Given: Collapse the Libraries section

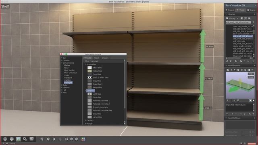Looking at the screenshot, I should (226, 14).
